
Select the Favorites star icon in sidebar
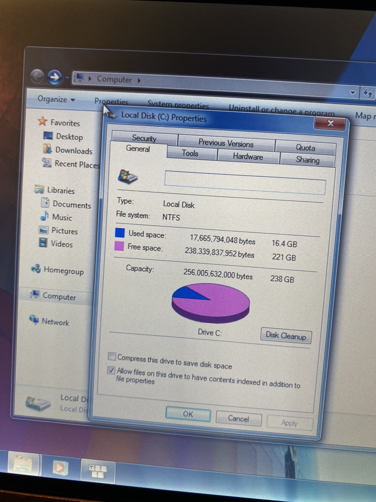pyautogui.click(x=42, y=121)
